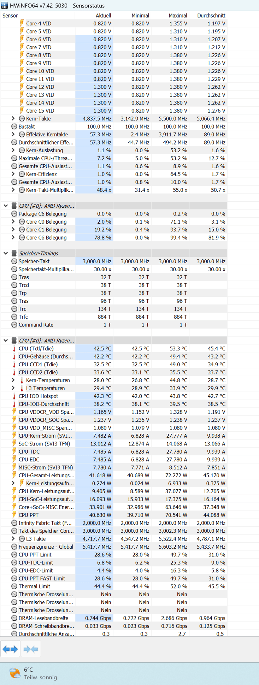Expand the L3 Temperaturen row
259x685 pixels.
point(13,388)
